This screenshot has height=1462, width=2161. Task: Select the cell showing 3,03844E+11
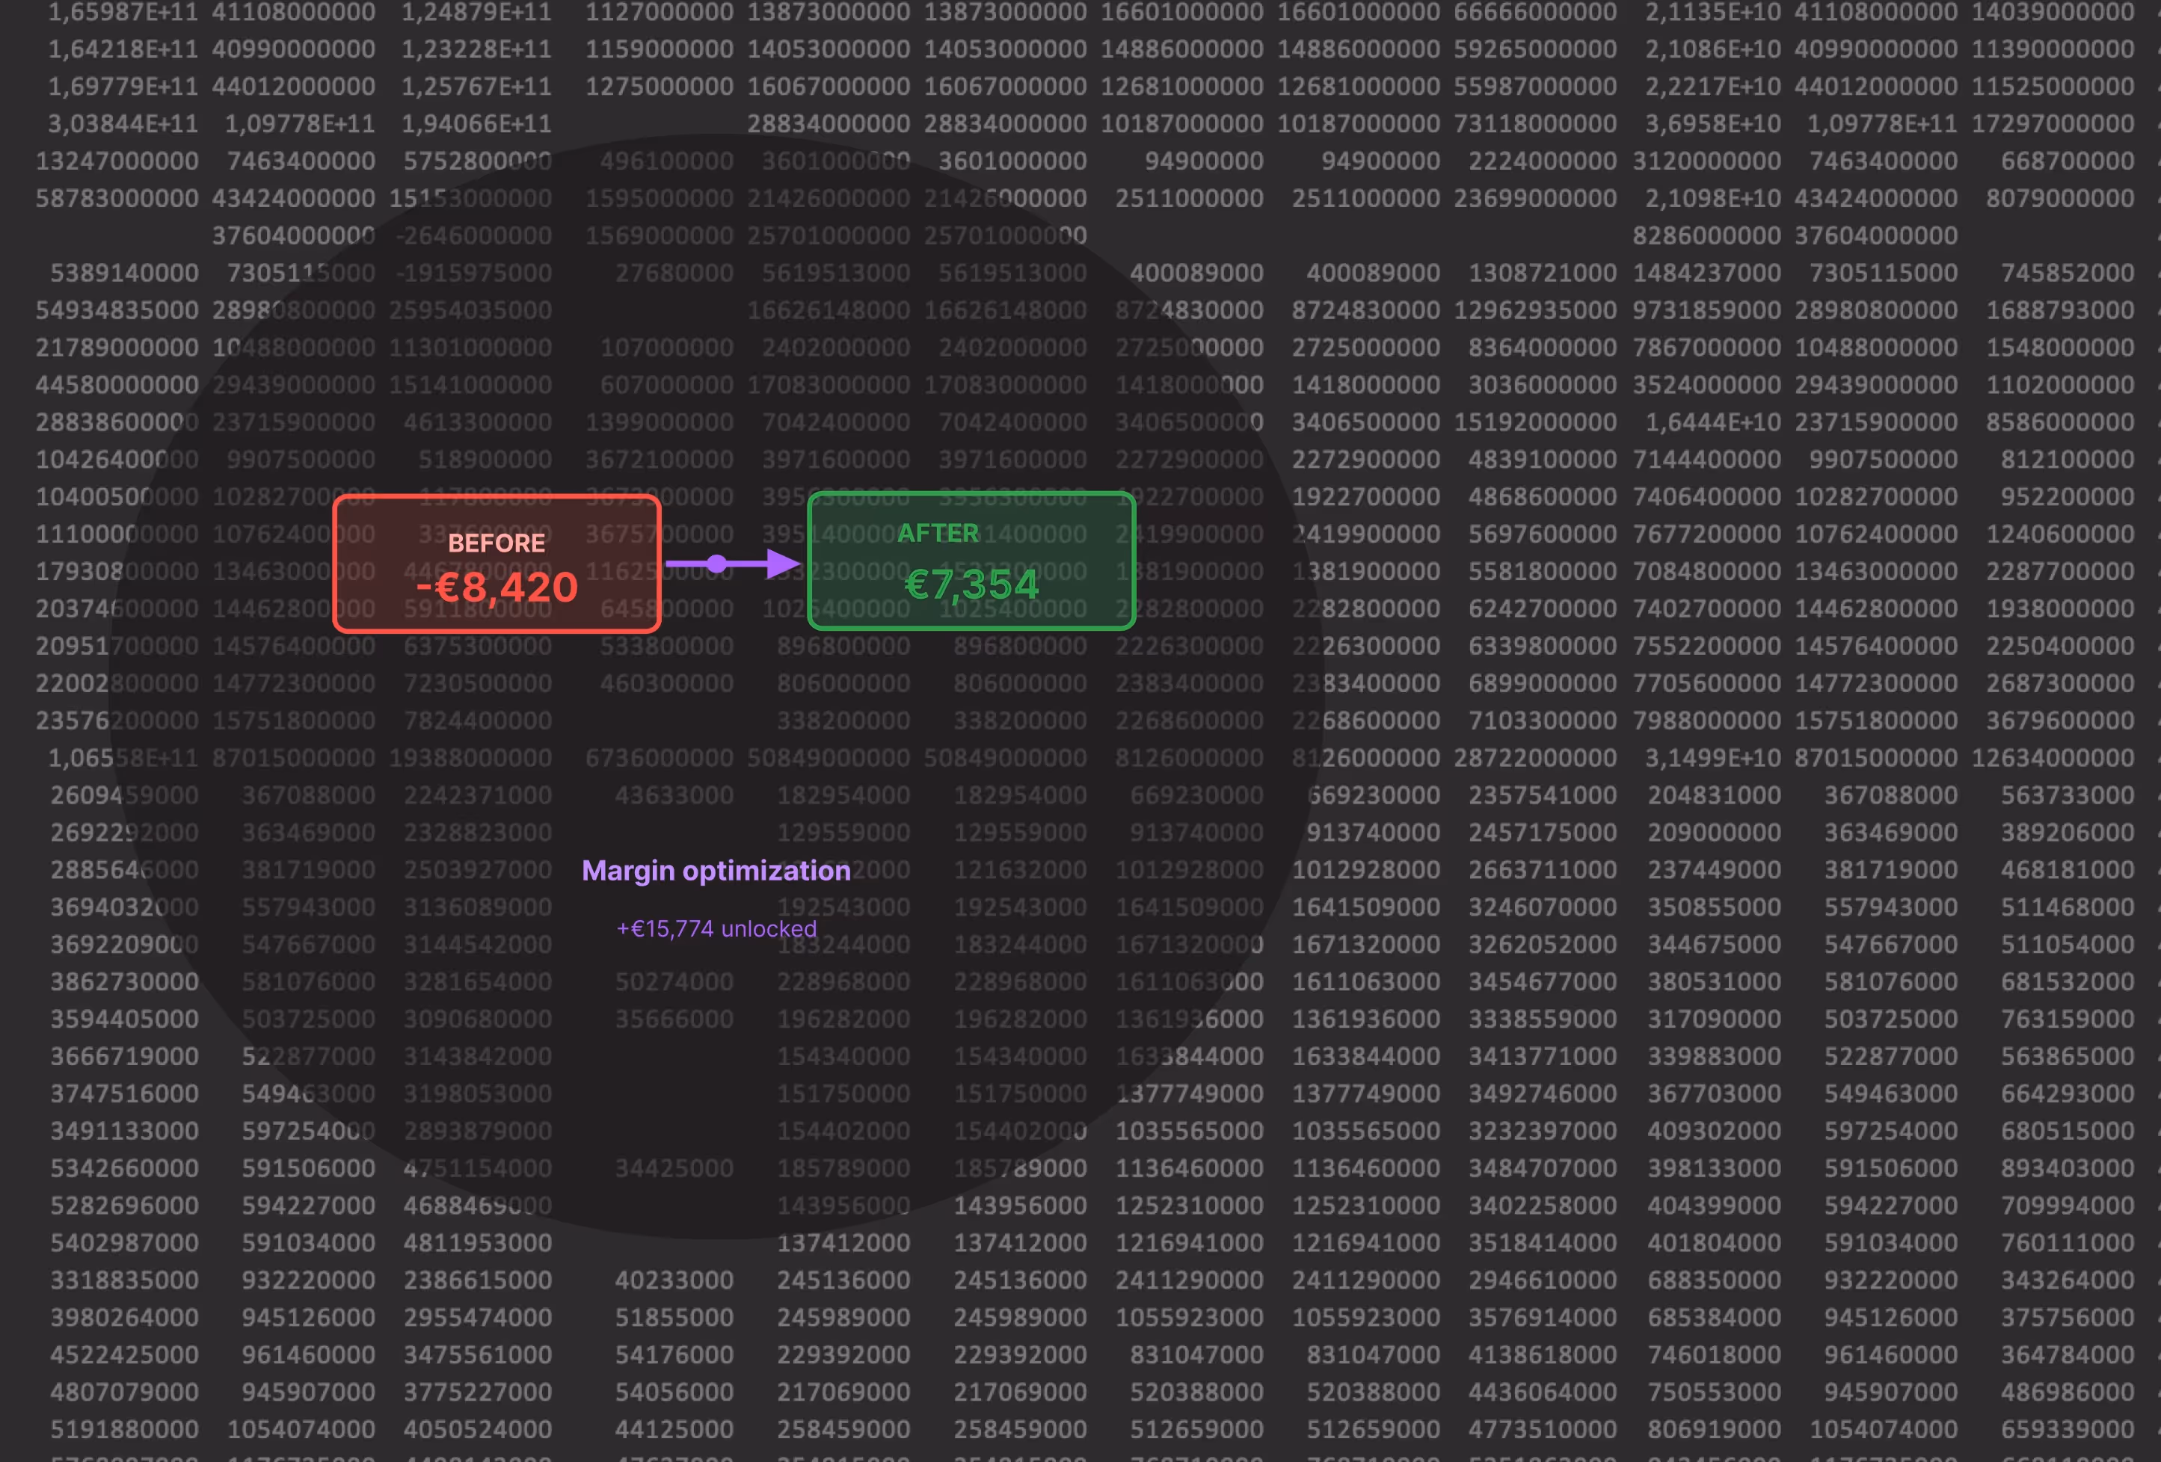(122, 123)
